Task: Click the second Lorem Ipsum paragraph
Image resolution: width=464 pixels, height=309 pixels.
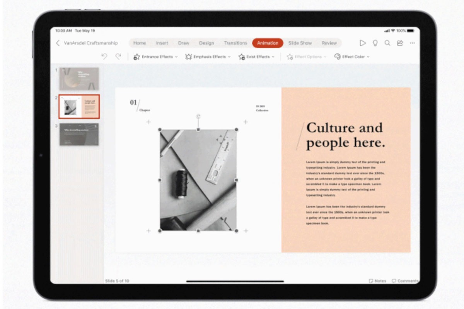Action: (x=348, y=215)
